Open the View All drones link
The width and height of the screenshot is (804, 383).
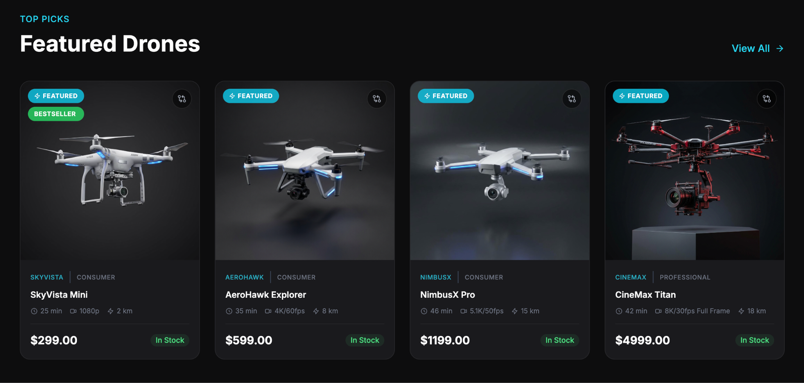pos(750,49)
